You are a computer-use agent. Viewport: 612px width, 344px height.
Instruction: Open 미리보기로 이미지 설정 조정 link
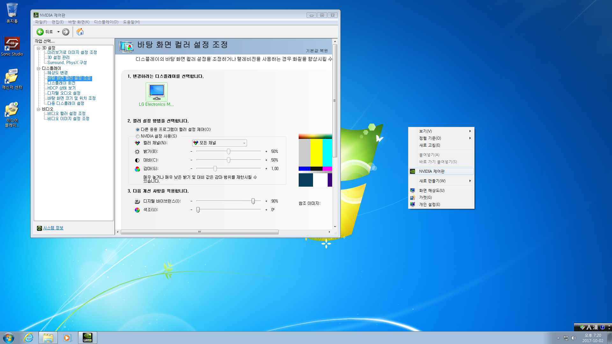[x=72, y=53]
